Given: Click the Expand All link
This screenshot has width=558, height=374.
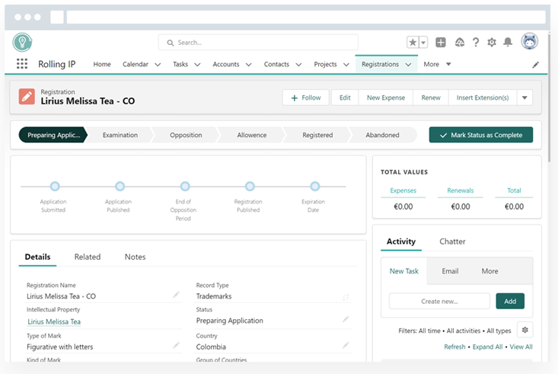Looking at the screenshot, I should pos(487,347).
